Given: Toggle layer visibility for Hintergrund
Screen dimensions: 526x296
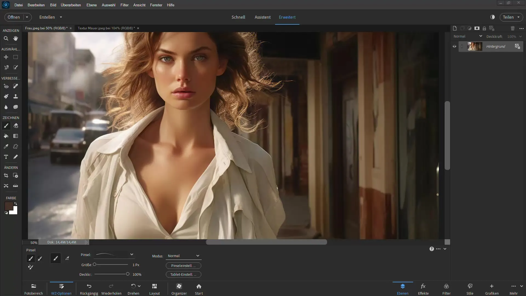Looking at the screenshot, I should pos(454,46).
